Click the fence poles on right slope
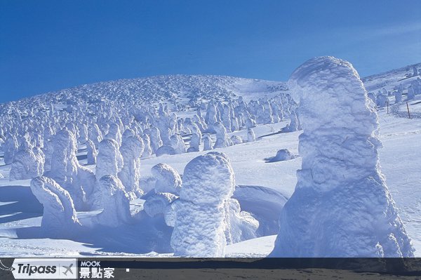This screenshot has width=421, height=280. coord(398,109)
